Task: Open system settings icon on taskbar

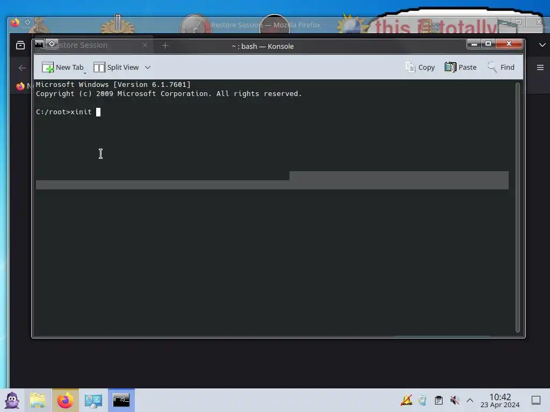Action: (93, 400)
